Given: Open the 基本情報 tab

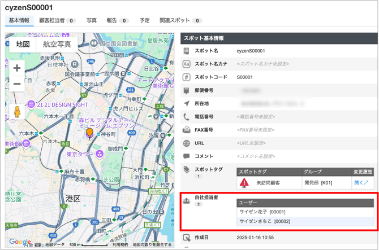Looking at the screenshot, I should tap(19, 20).
